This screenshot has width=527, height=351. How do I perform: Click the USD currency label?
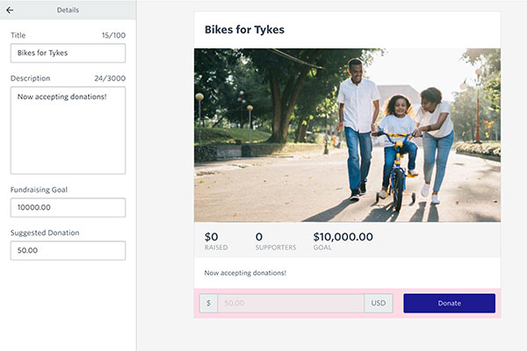click(x=379, y=303)
